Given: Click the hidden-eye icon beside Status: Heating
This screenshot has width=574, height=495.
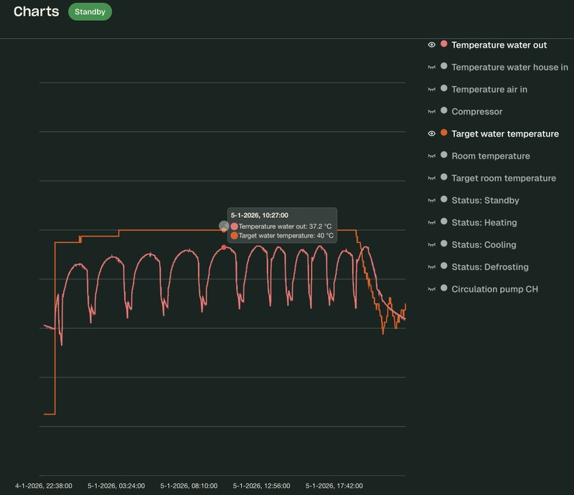Looking at the screenshot, I should point(432,223).
